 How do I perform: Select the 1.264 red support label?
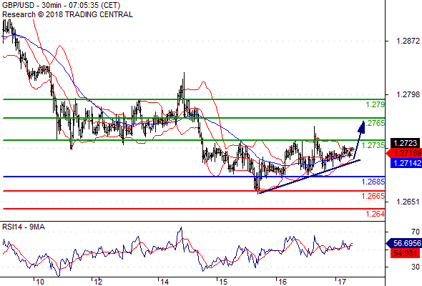pos(376,214)
